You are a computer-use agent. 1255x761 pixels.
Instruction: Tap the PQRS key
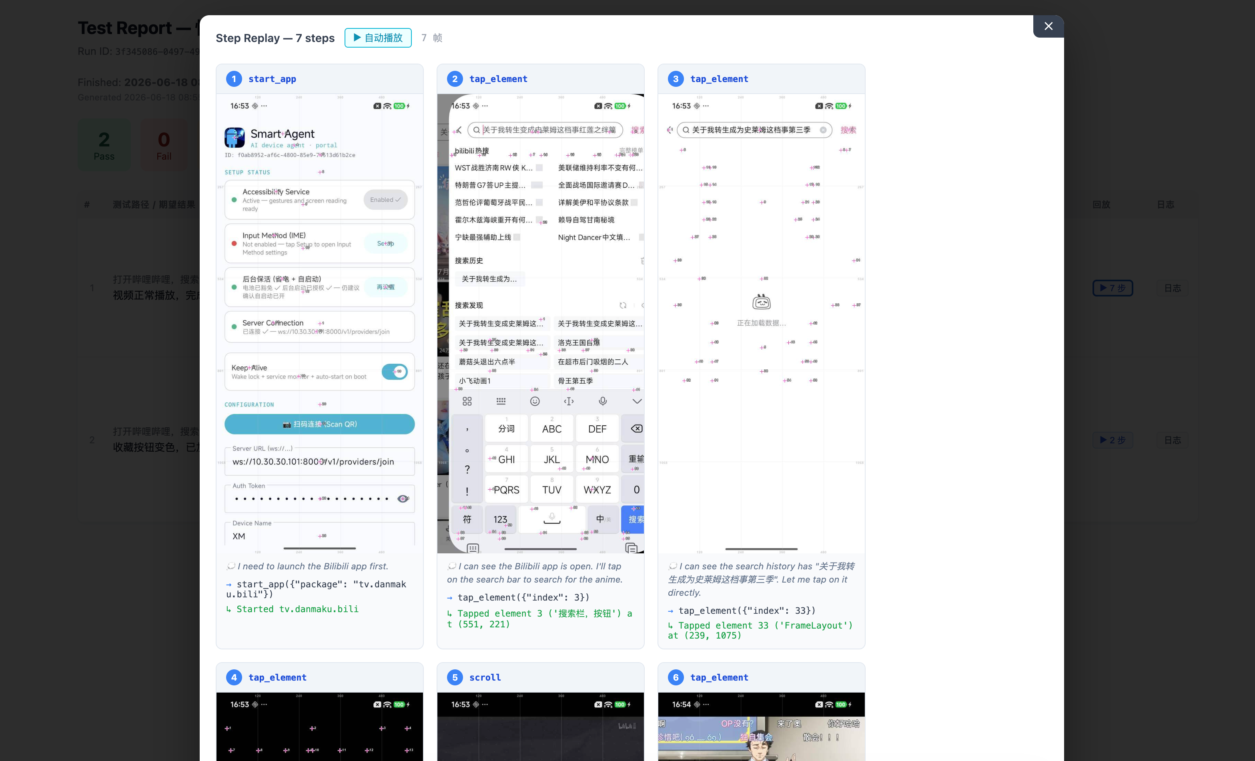pyautogui.click(x=506, y=489)
